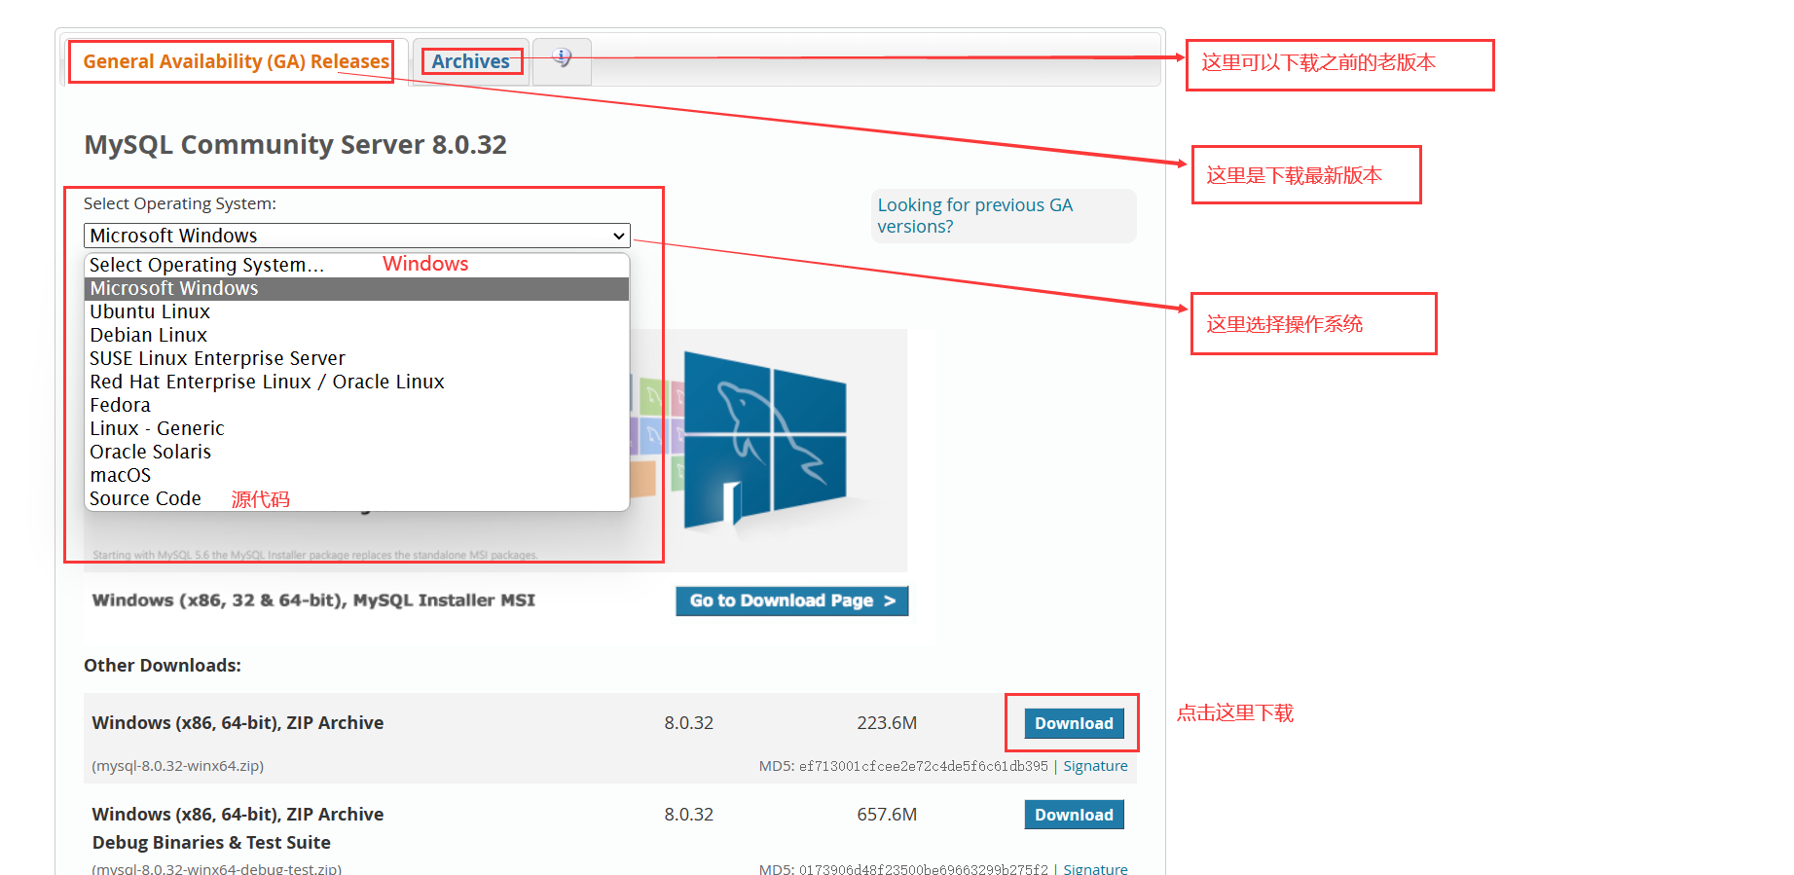The height and width of the screenshot is (875, 1794).
Task: Switch to the Archives tab
Action: [x=470, y=61]
